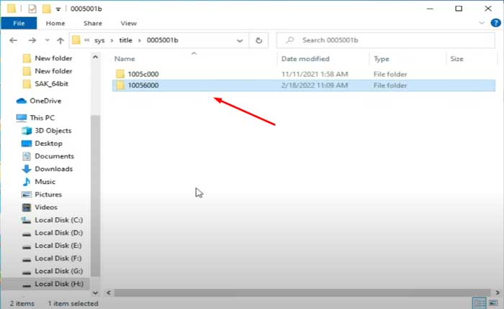Sort by the Name column header

coord(125,59)
